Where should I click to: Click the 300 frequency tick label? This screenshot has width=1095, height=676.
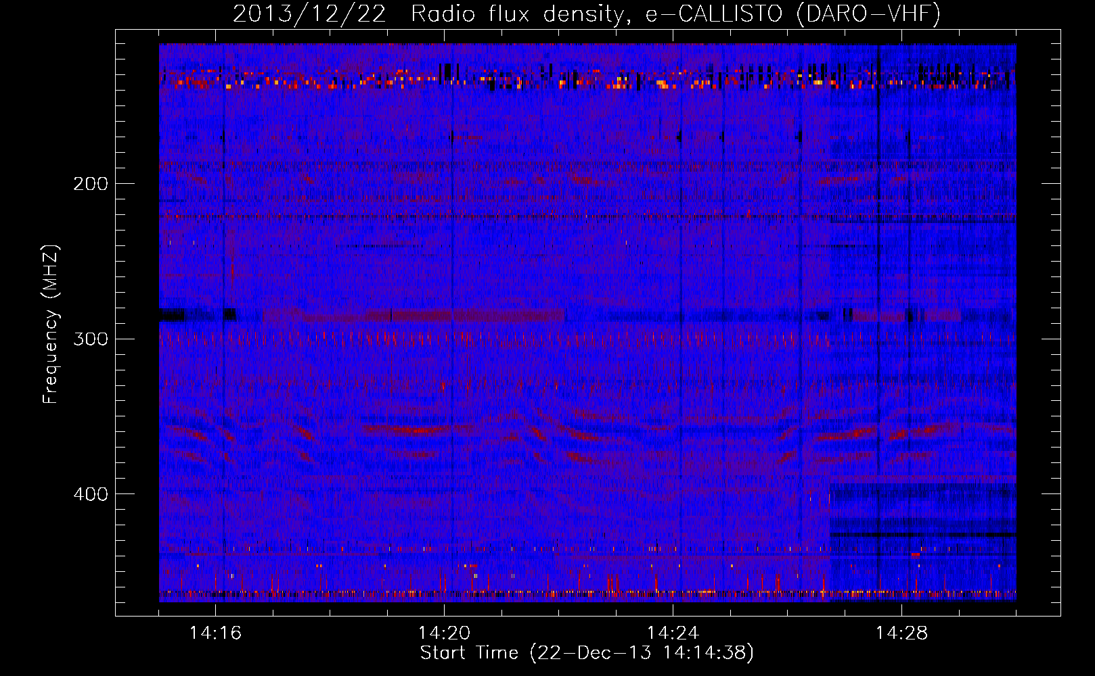pos(91,339)
